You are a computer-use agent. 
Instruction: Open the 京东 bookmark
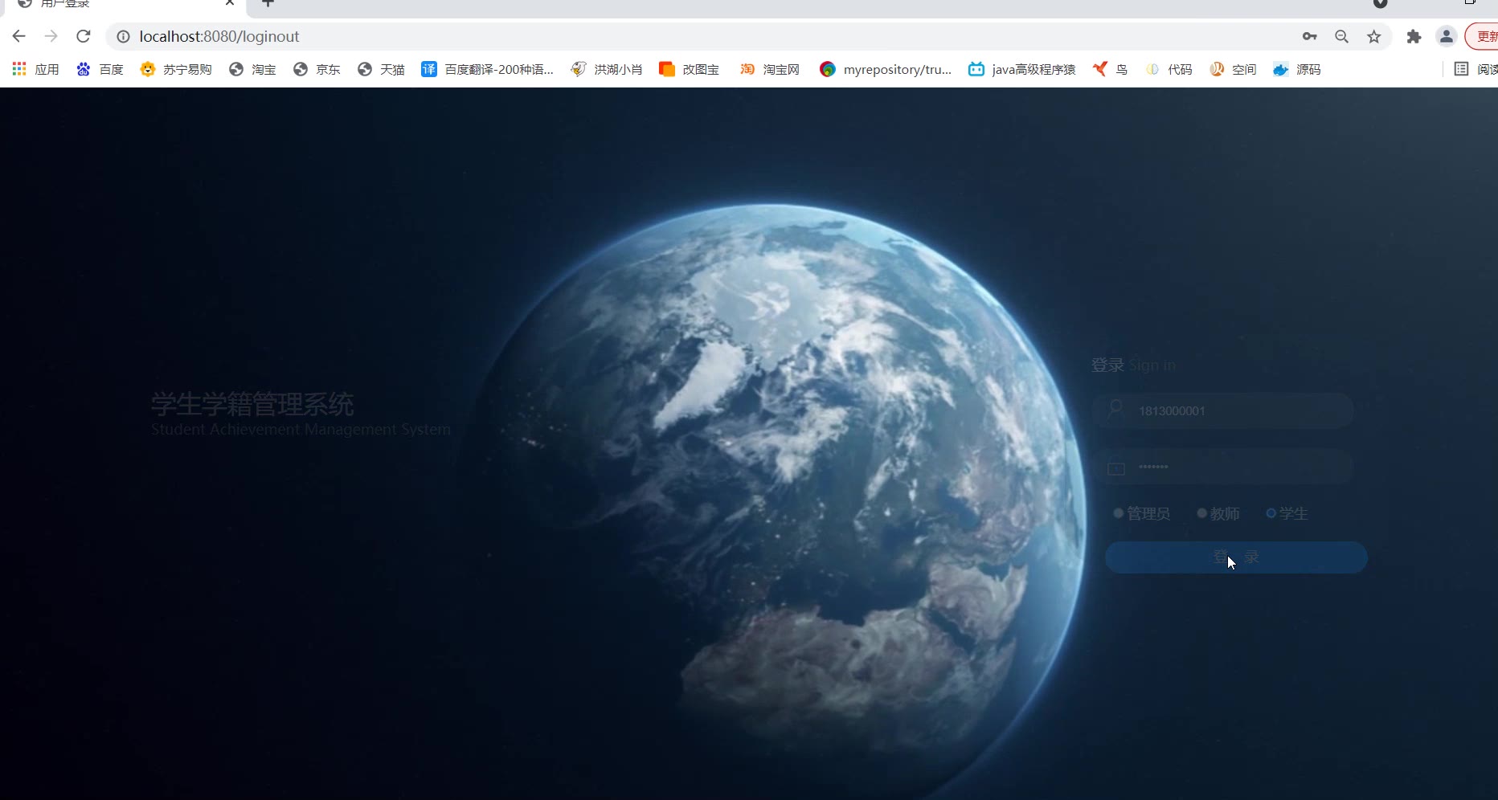point(317,69)
